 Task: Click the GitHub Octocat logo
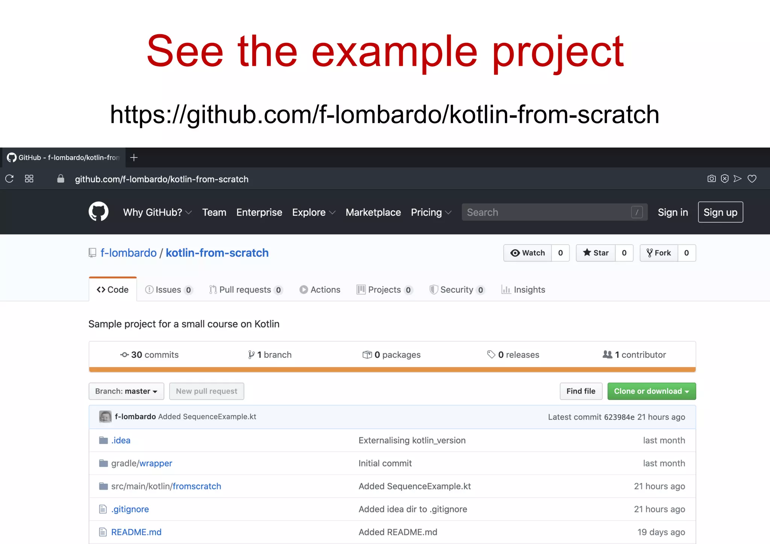click(99, 212)
